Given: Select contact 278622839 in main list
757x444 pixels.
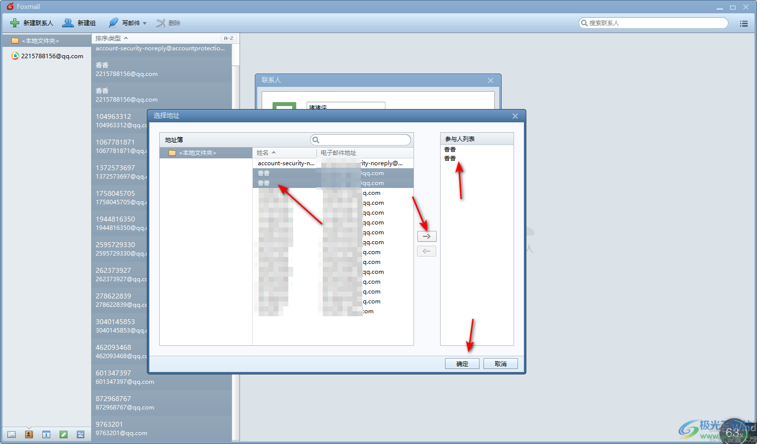Looking at the screenshot, I should pyautogui.click(x=119, y=300).
